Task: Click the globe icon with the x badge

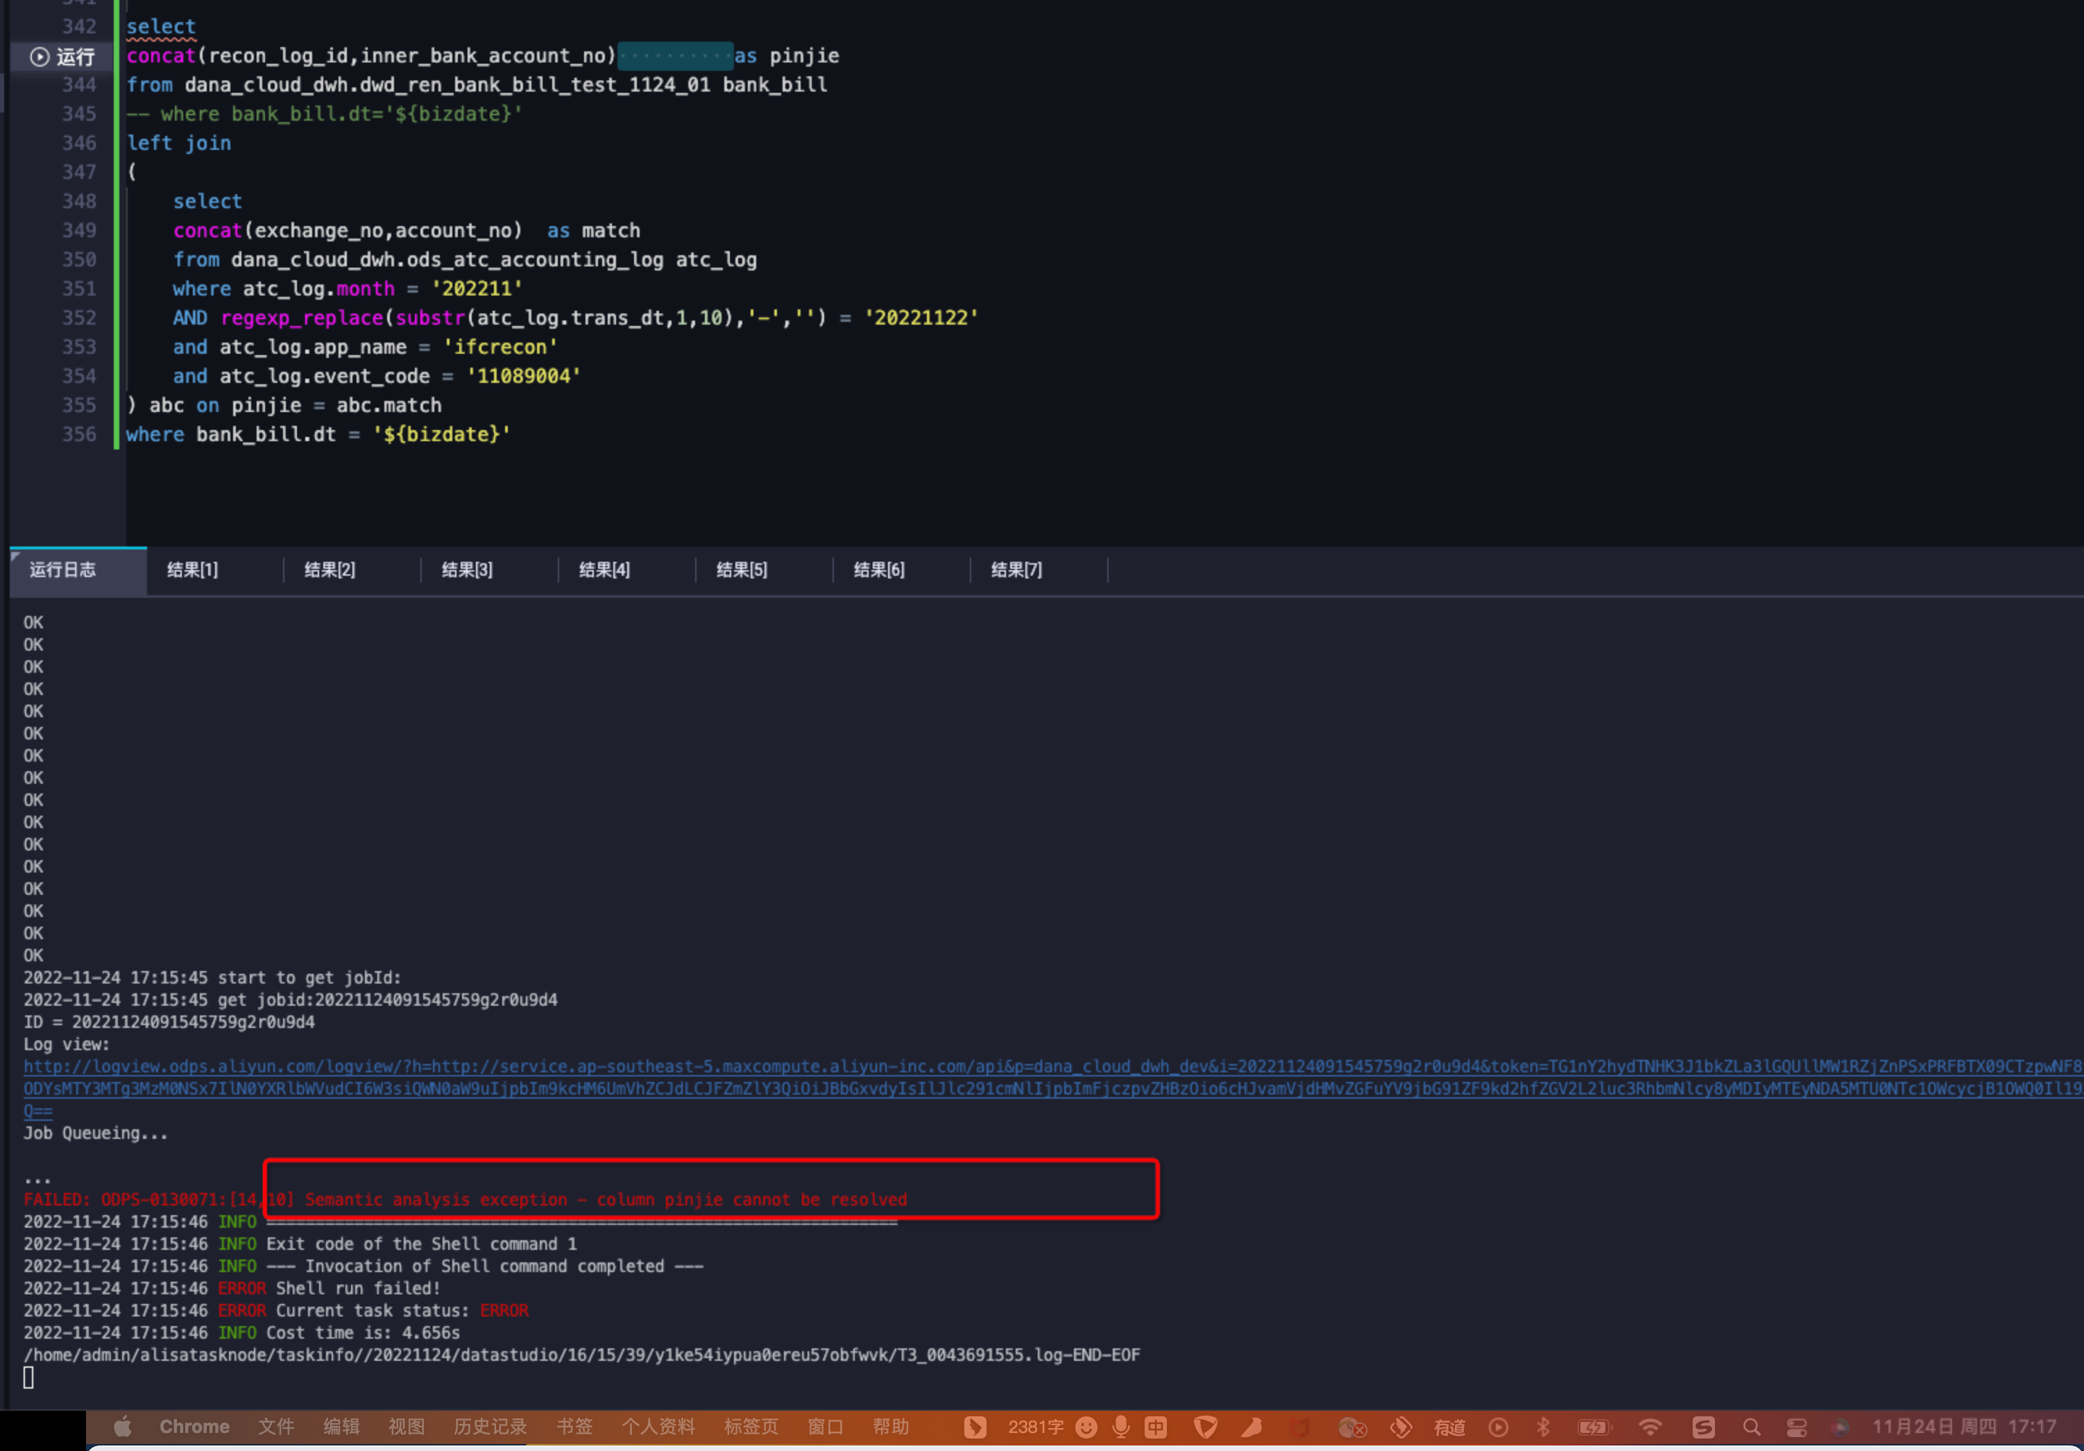Action: [1352, 1427]
